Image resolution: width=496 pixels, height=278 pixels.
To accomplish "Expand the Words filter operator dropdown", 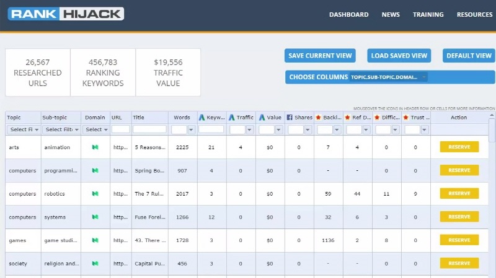I will pyautogui.click(x=191, y=130).
